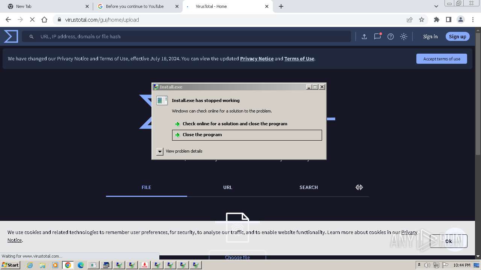Click the API icon next to SEARCH tab
This screenshot has width=481, height=270.
tap(359, 187)
